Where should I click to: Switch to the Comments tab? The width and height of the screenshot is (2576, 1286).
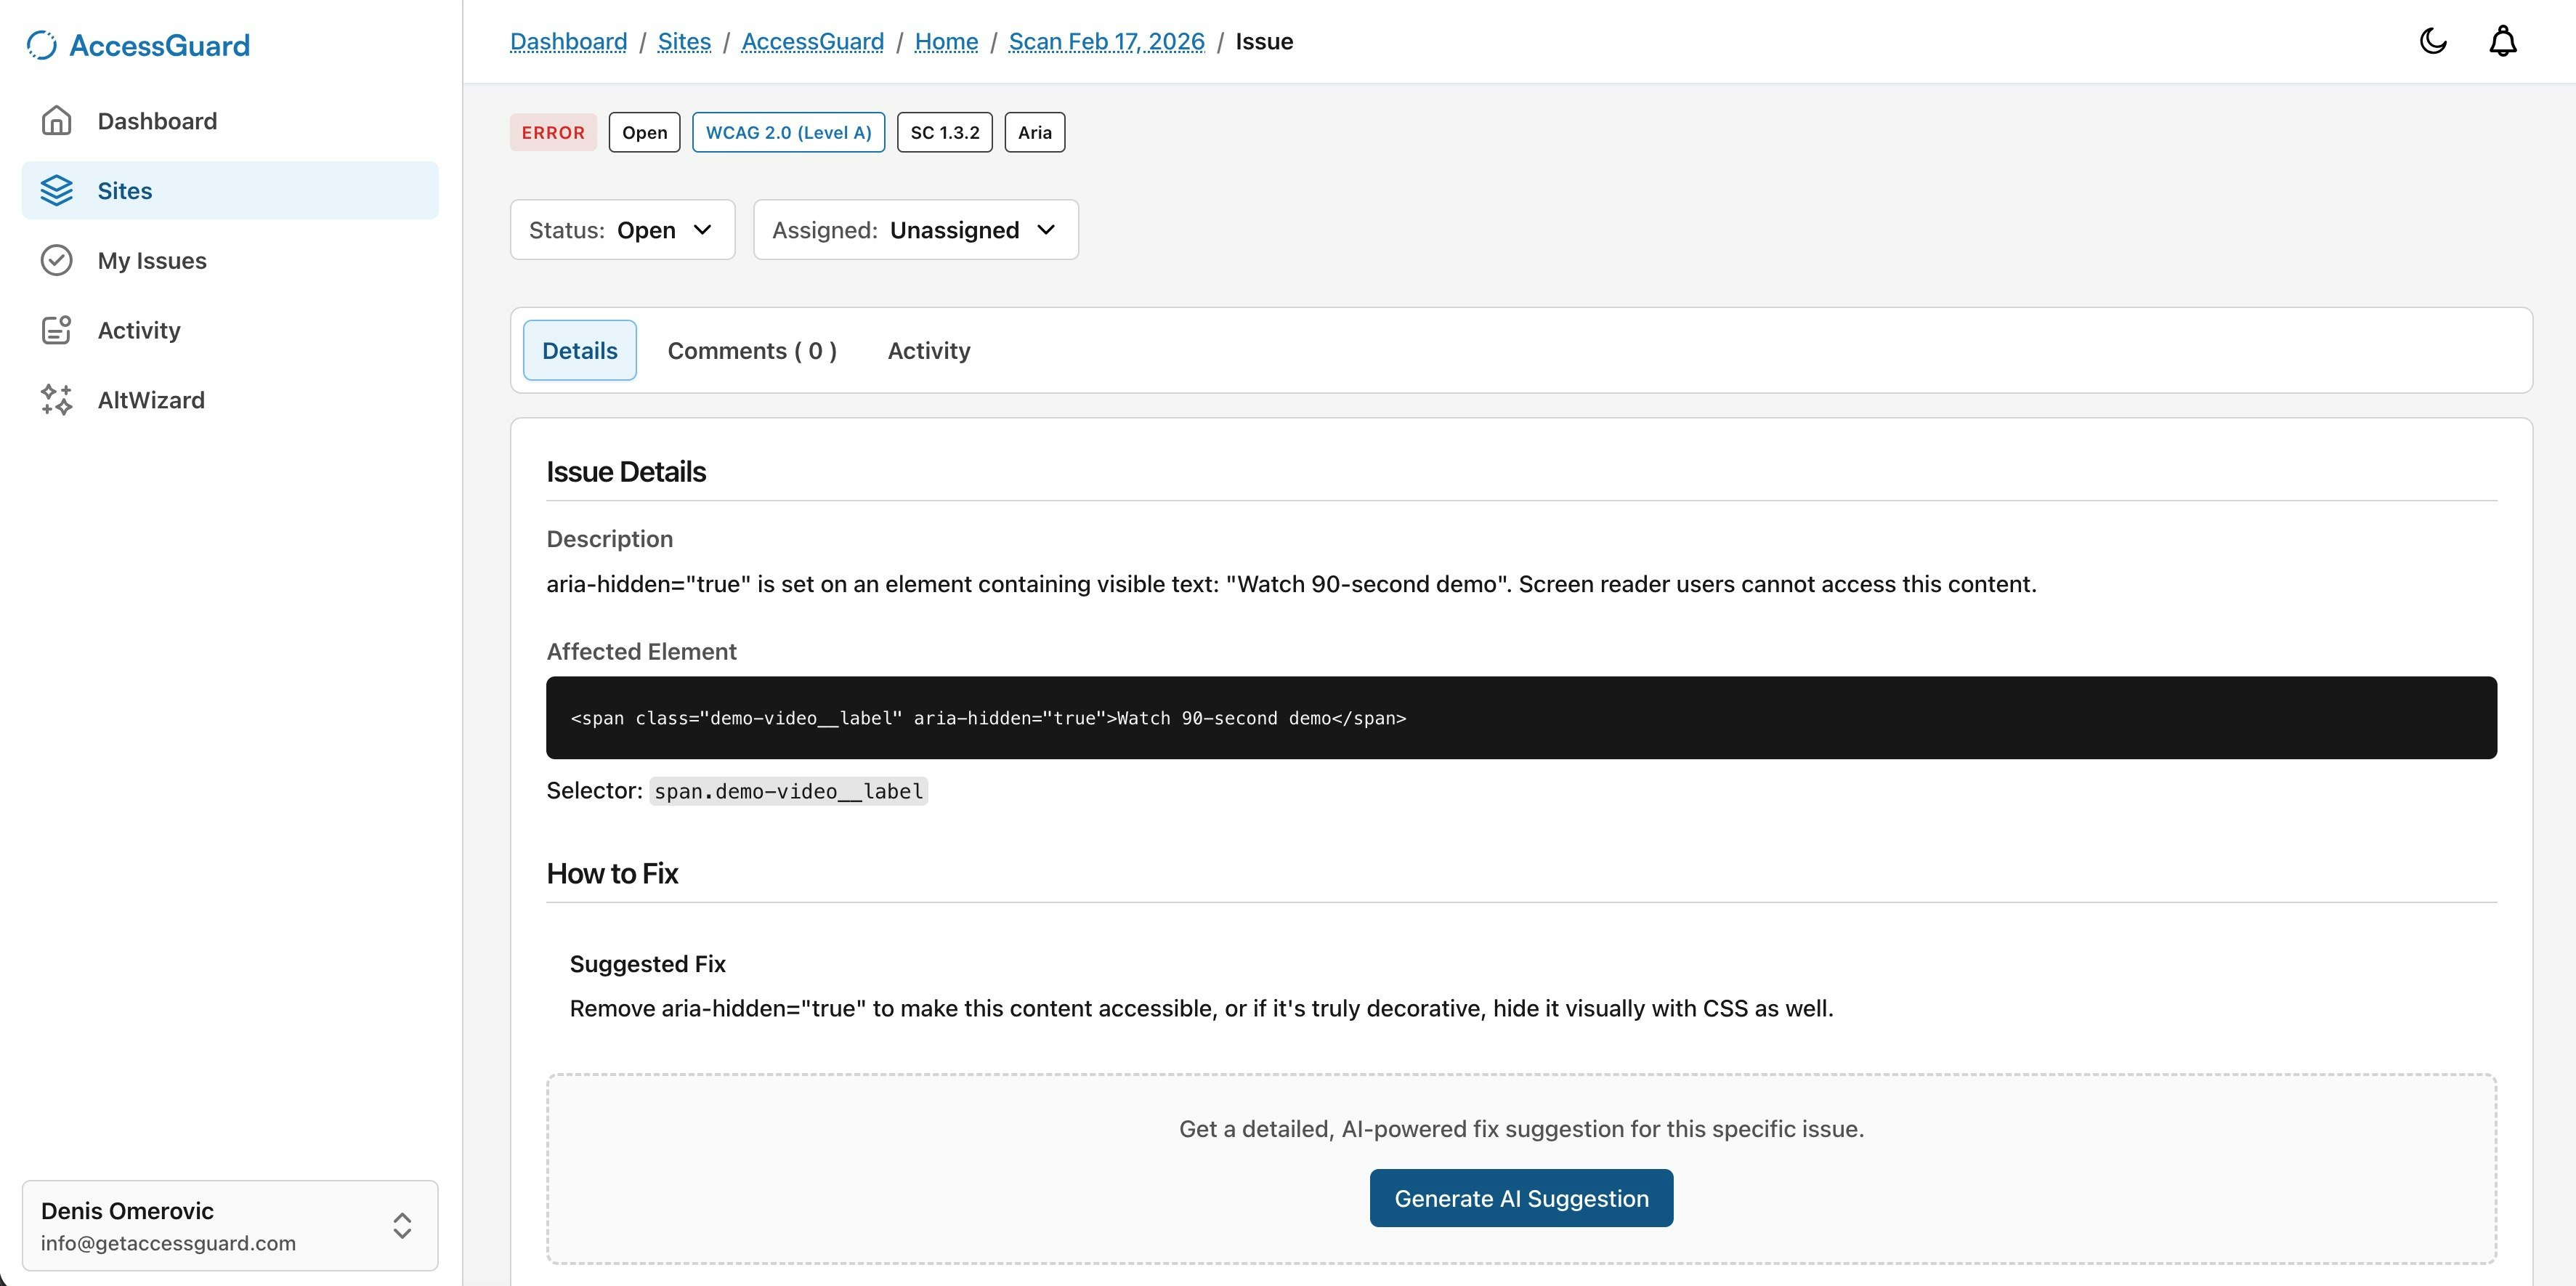click(x=752, y=351)
